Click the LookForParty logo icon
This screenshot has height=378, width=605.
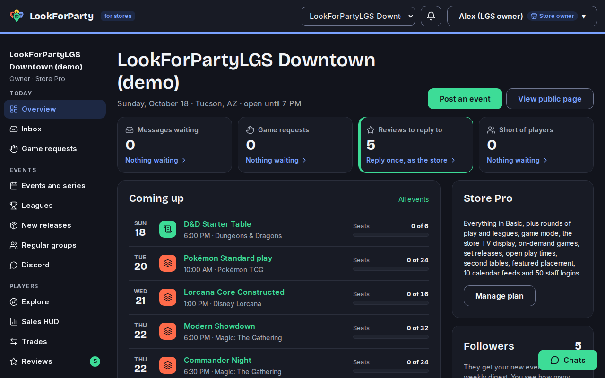click(17, 16)
